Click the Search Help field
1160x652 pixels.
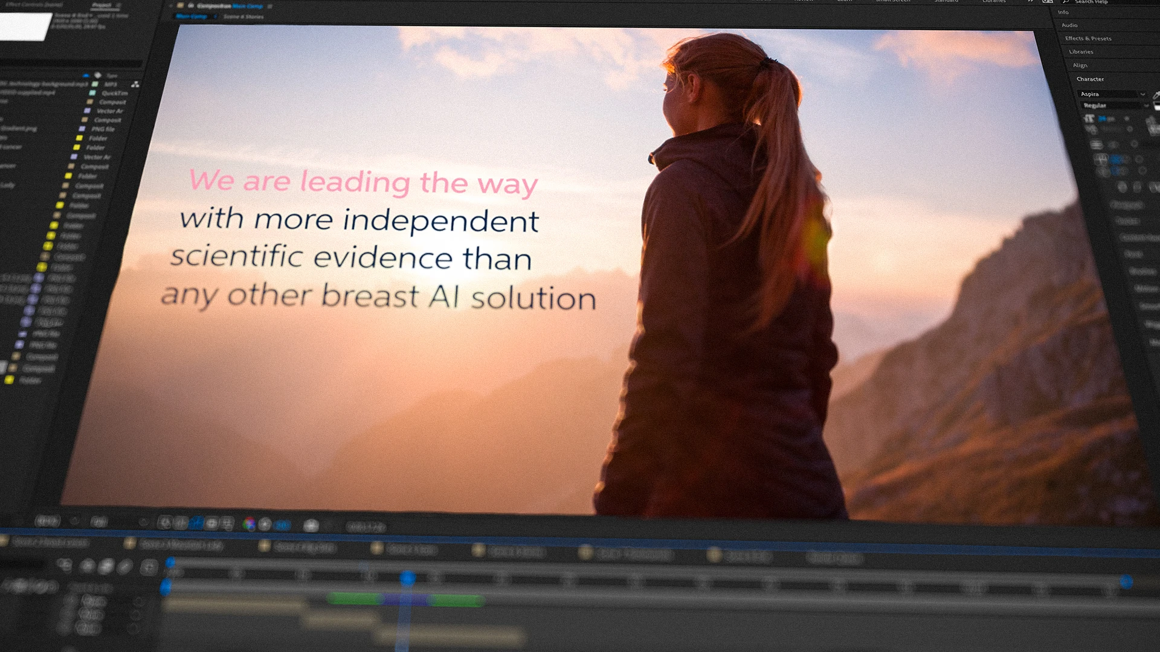point(1091,2)
